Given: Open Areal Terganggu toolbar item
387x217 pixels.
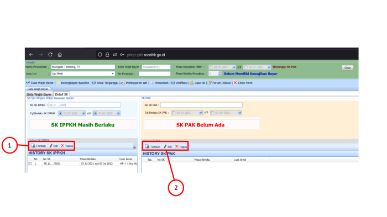Looking at the screenshot, I should [x=106, y=83].
